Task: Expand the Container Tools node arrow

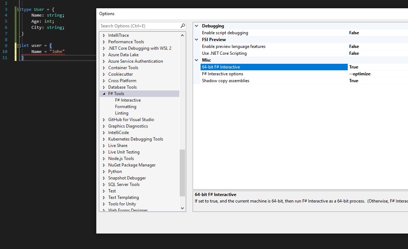Action: pyautogui.click(x=104, y=68)
